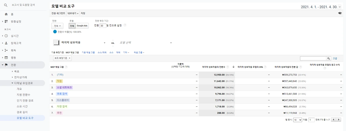Click help icon next to 전환 확인 기간

[125, 25]
